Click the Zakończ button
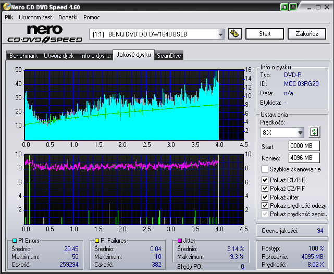This screenshot has width=334, height=274. (x=307, y=34)
